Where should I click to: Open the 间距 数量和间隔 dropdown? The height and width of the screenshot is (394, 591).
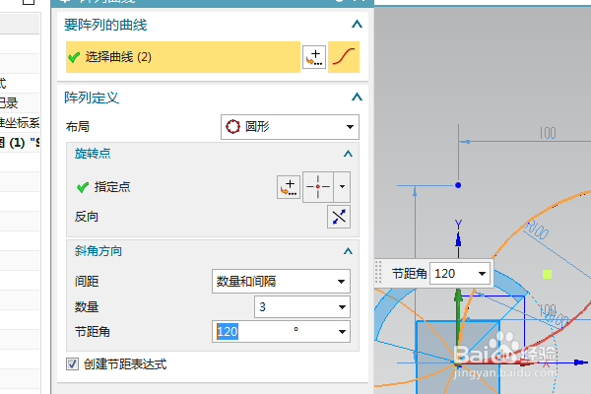click(x=281, y=282)
